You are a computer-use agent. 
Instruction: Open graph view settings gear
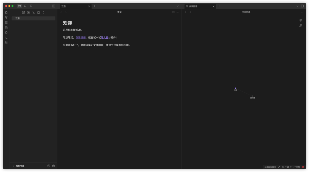pyautogui.click(x=301, y=20)
